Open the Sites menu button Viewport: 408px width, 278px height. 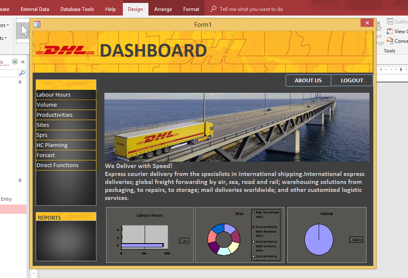[x=66, y=125]
